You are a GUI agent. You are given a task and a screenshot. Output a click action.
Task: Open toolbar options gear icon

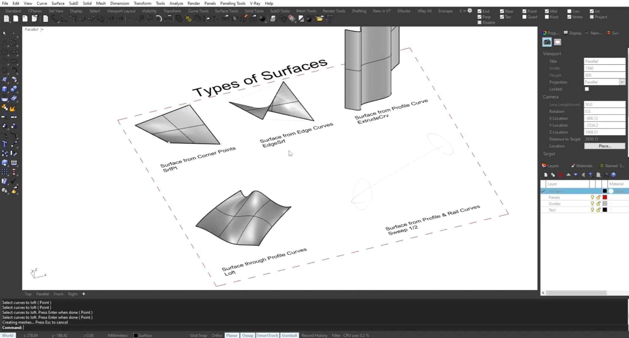coord(470,11)
